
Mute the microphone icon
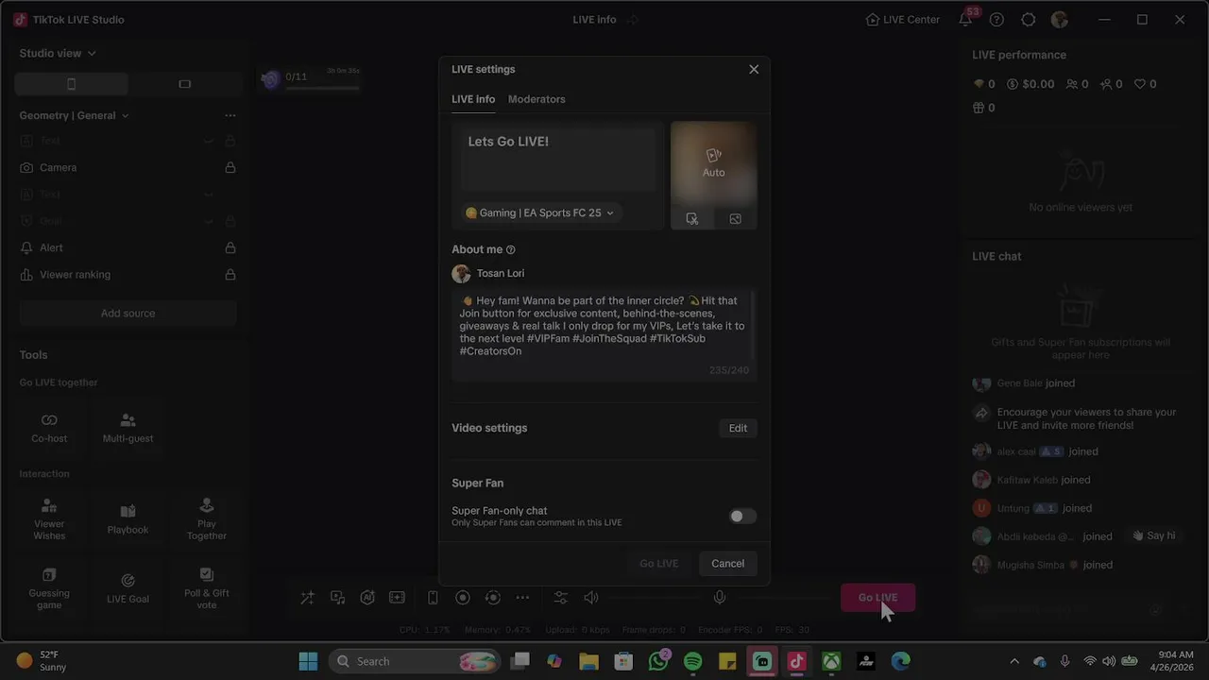(x=720, y=598)
